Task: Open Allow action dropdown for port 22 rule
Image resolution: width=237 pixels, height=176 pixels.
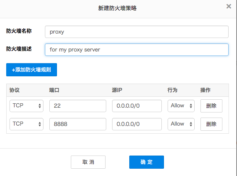Action: 181,106
